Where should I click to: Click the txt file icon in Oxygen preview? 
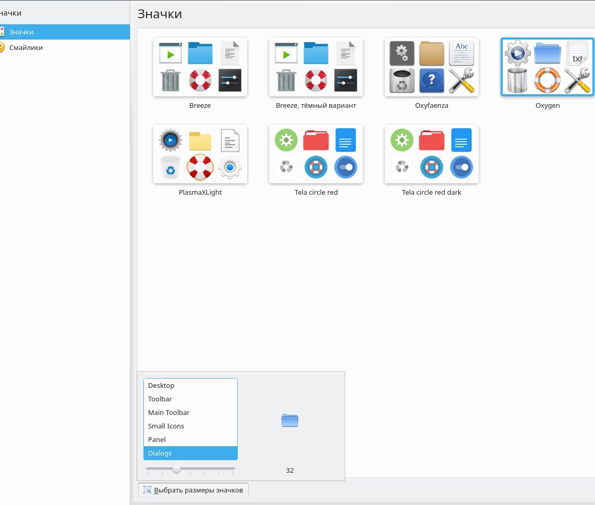[x=577, y=53]
